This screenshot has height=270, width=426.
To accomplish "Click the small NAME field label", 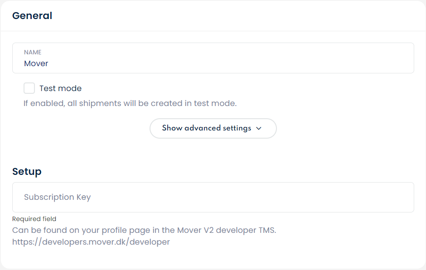I will (x=33, y=53).
